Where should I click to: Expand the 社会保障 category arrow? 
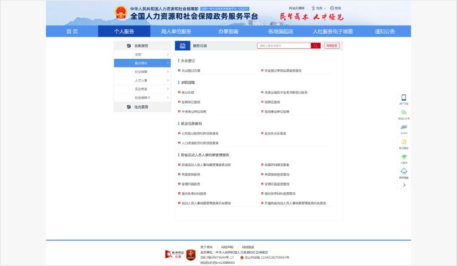(x=168, y=71)
